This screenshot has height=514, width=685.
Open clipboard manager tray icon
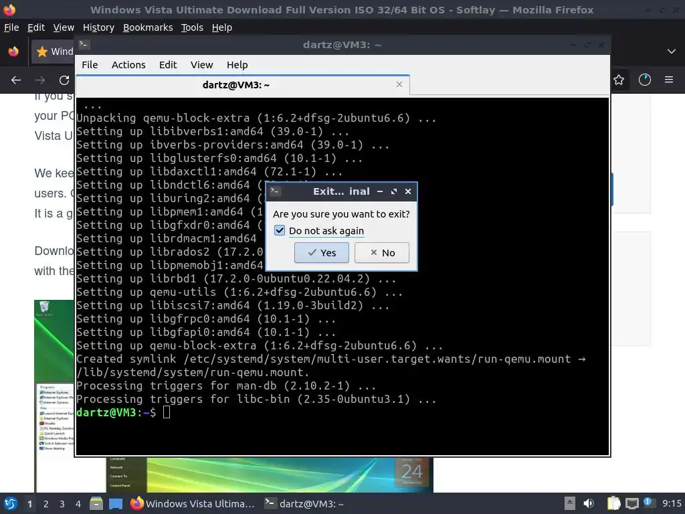click(x=613, y=503)
